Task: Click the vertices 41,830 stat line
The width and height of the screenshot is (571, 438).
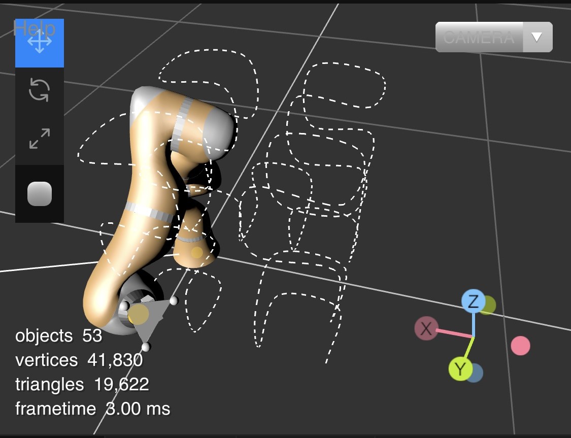Action: coord(79,360)
